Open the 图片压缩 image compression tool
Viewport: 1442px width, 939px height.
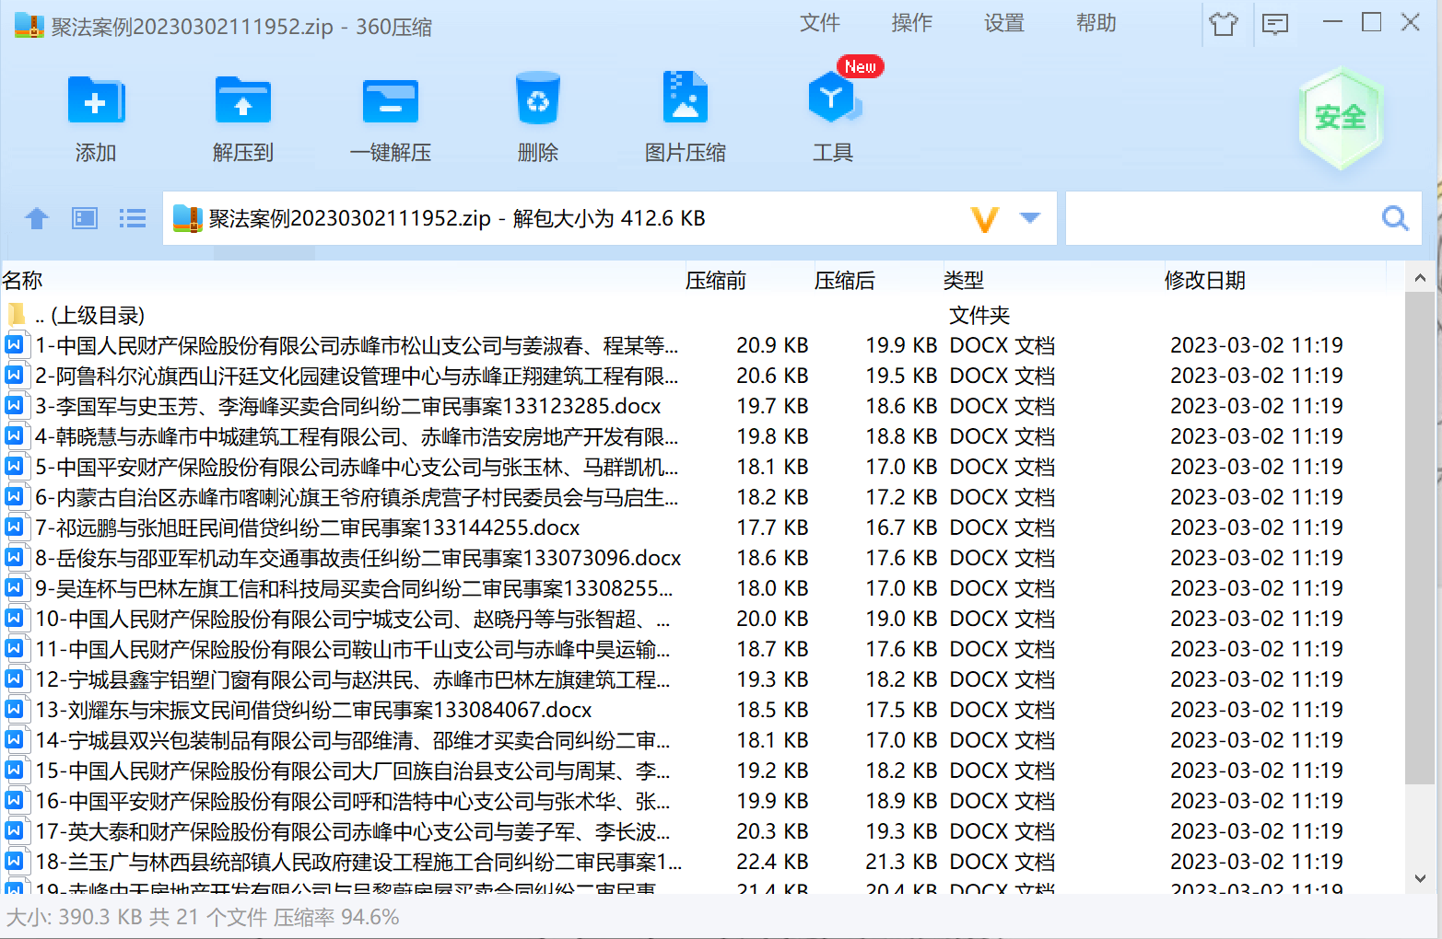pos(685,99)
